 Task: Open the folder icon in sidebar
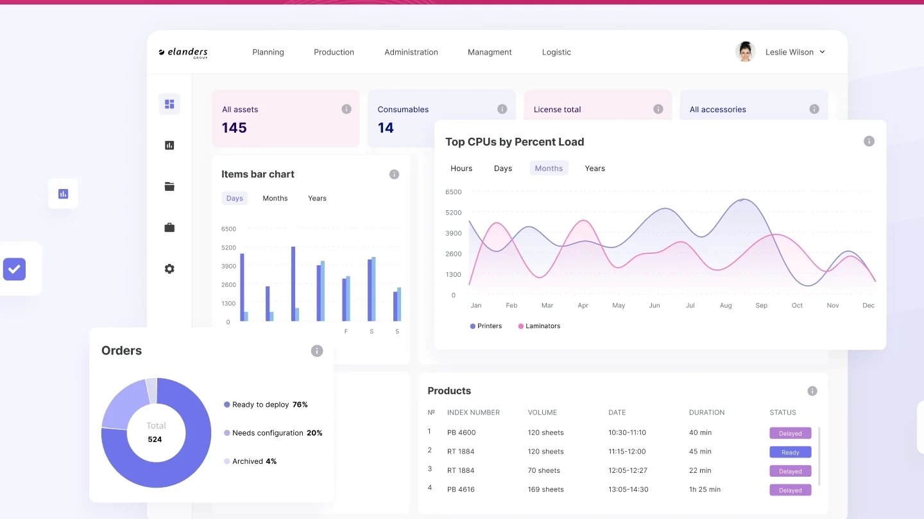[x=169, y=186]
